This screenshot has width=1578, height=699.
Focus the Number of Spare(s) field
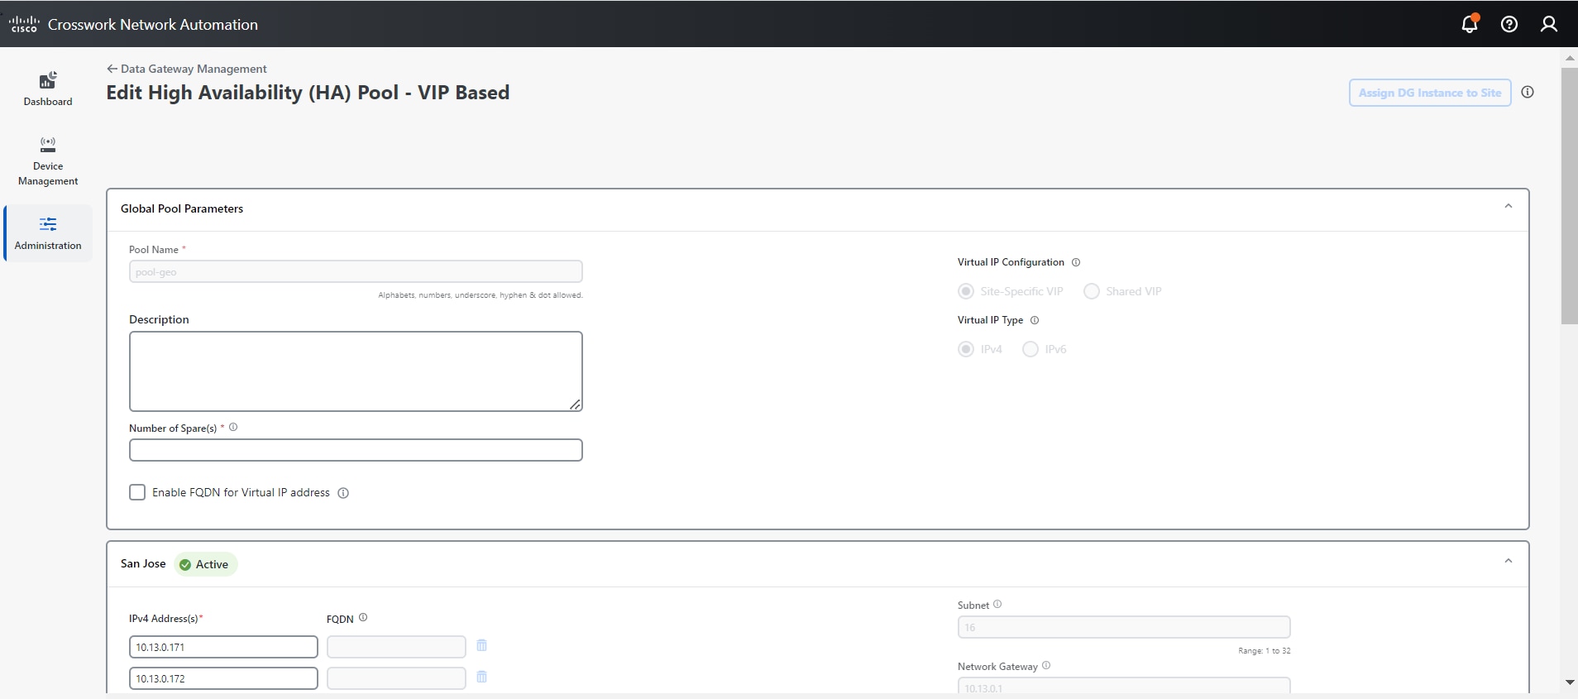click(x=356, y=450)
